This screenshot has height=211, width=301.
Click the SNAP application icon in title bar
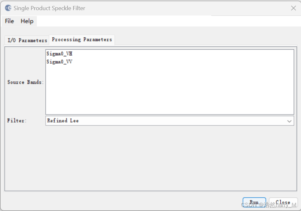click(x=8, y=8)
